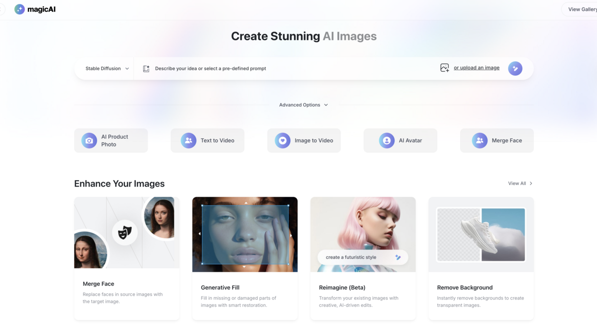
Task: Click the AI Product Photo camera icon
Action: point(89,140)
